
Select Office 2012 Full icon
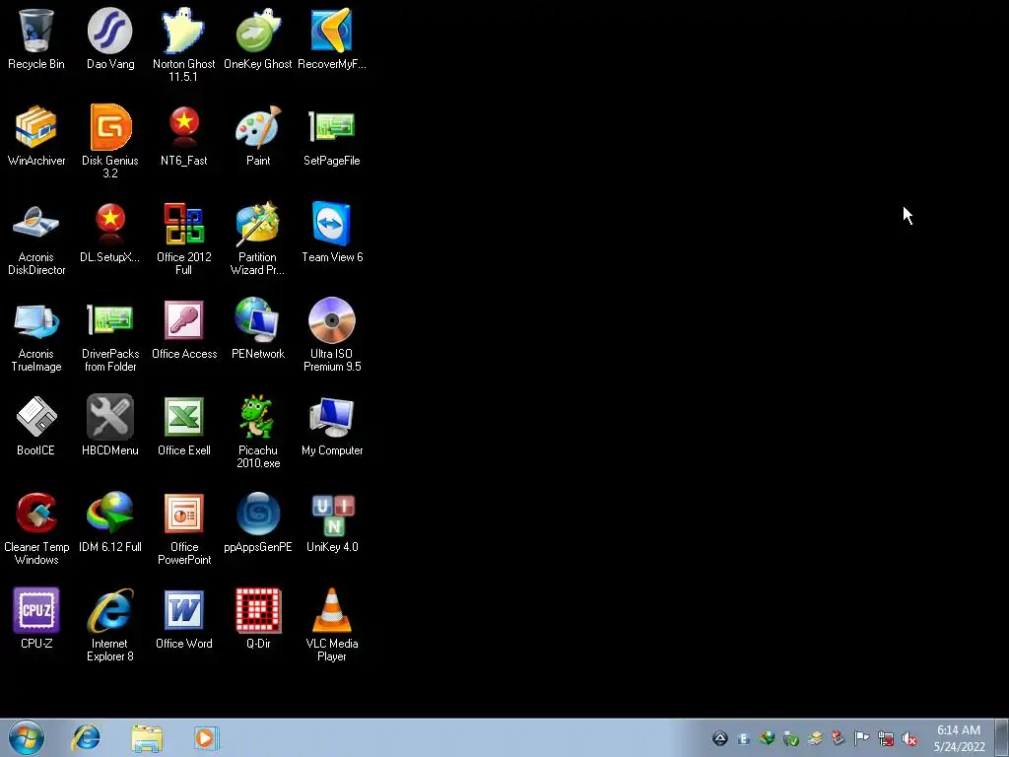(184, 238)
